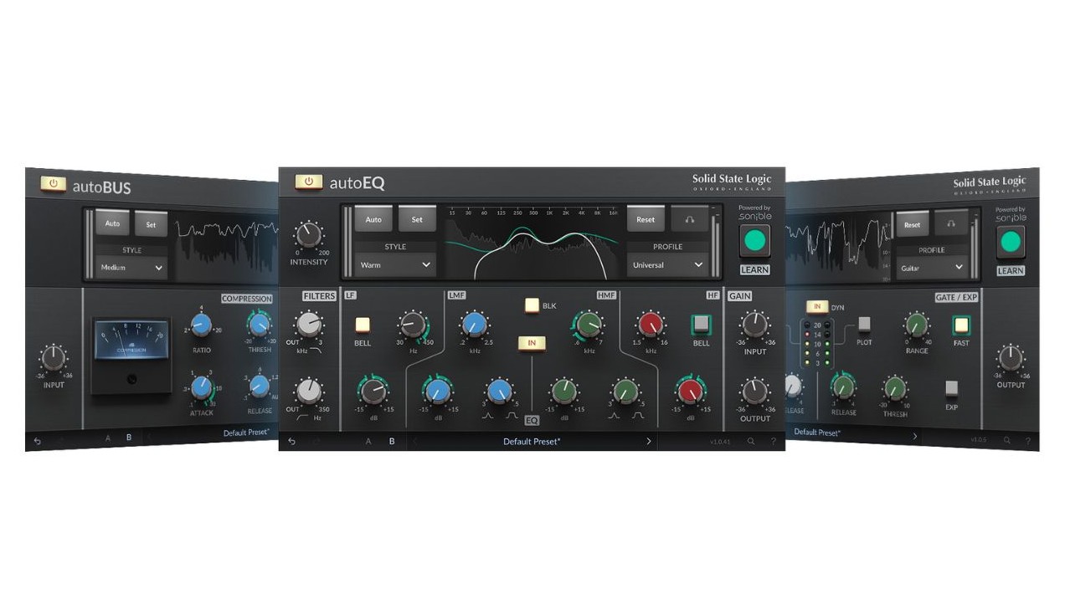Select preset slot B in autoBUS
The image size is (1065, 599).
point(129,437)
